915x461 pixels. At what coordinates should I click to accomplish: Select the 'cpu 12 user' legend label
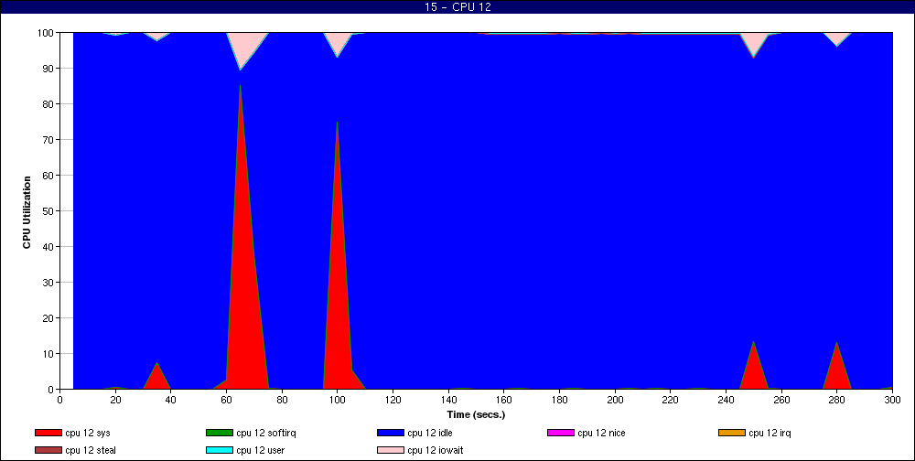tap(260, 451)
